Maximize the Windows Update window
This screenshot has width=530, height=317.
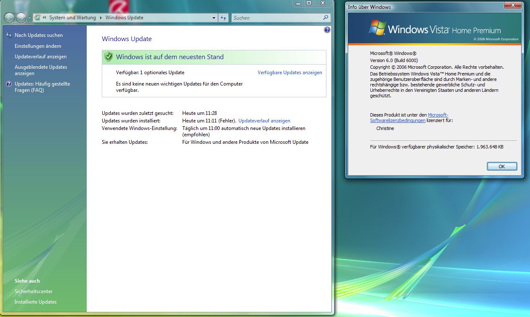309,3
